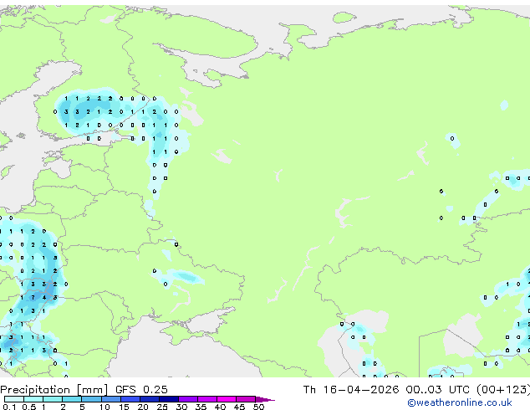The height and width of the screenshot is (410, 530).
Task: Click the "10" legend scale label
Action: [x=104, y=407]
